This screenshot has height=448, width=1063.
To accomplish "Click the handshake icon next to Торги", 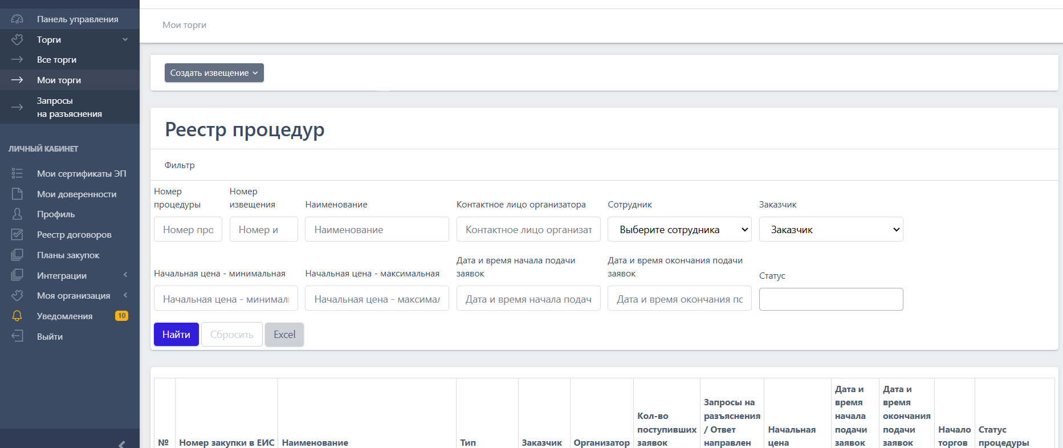I will tap(17, 39).
